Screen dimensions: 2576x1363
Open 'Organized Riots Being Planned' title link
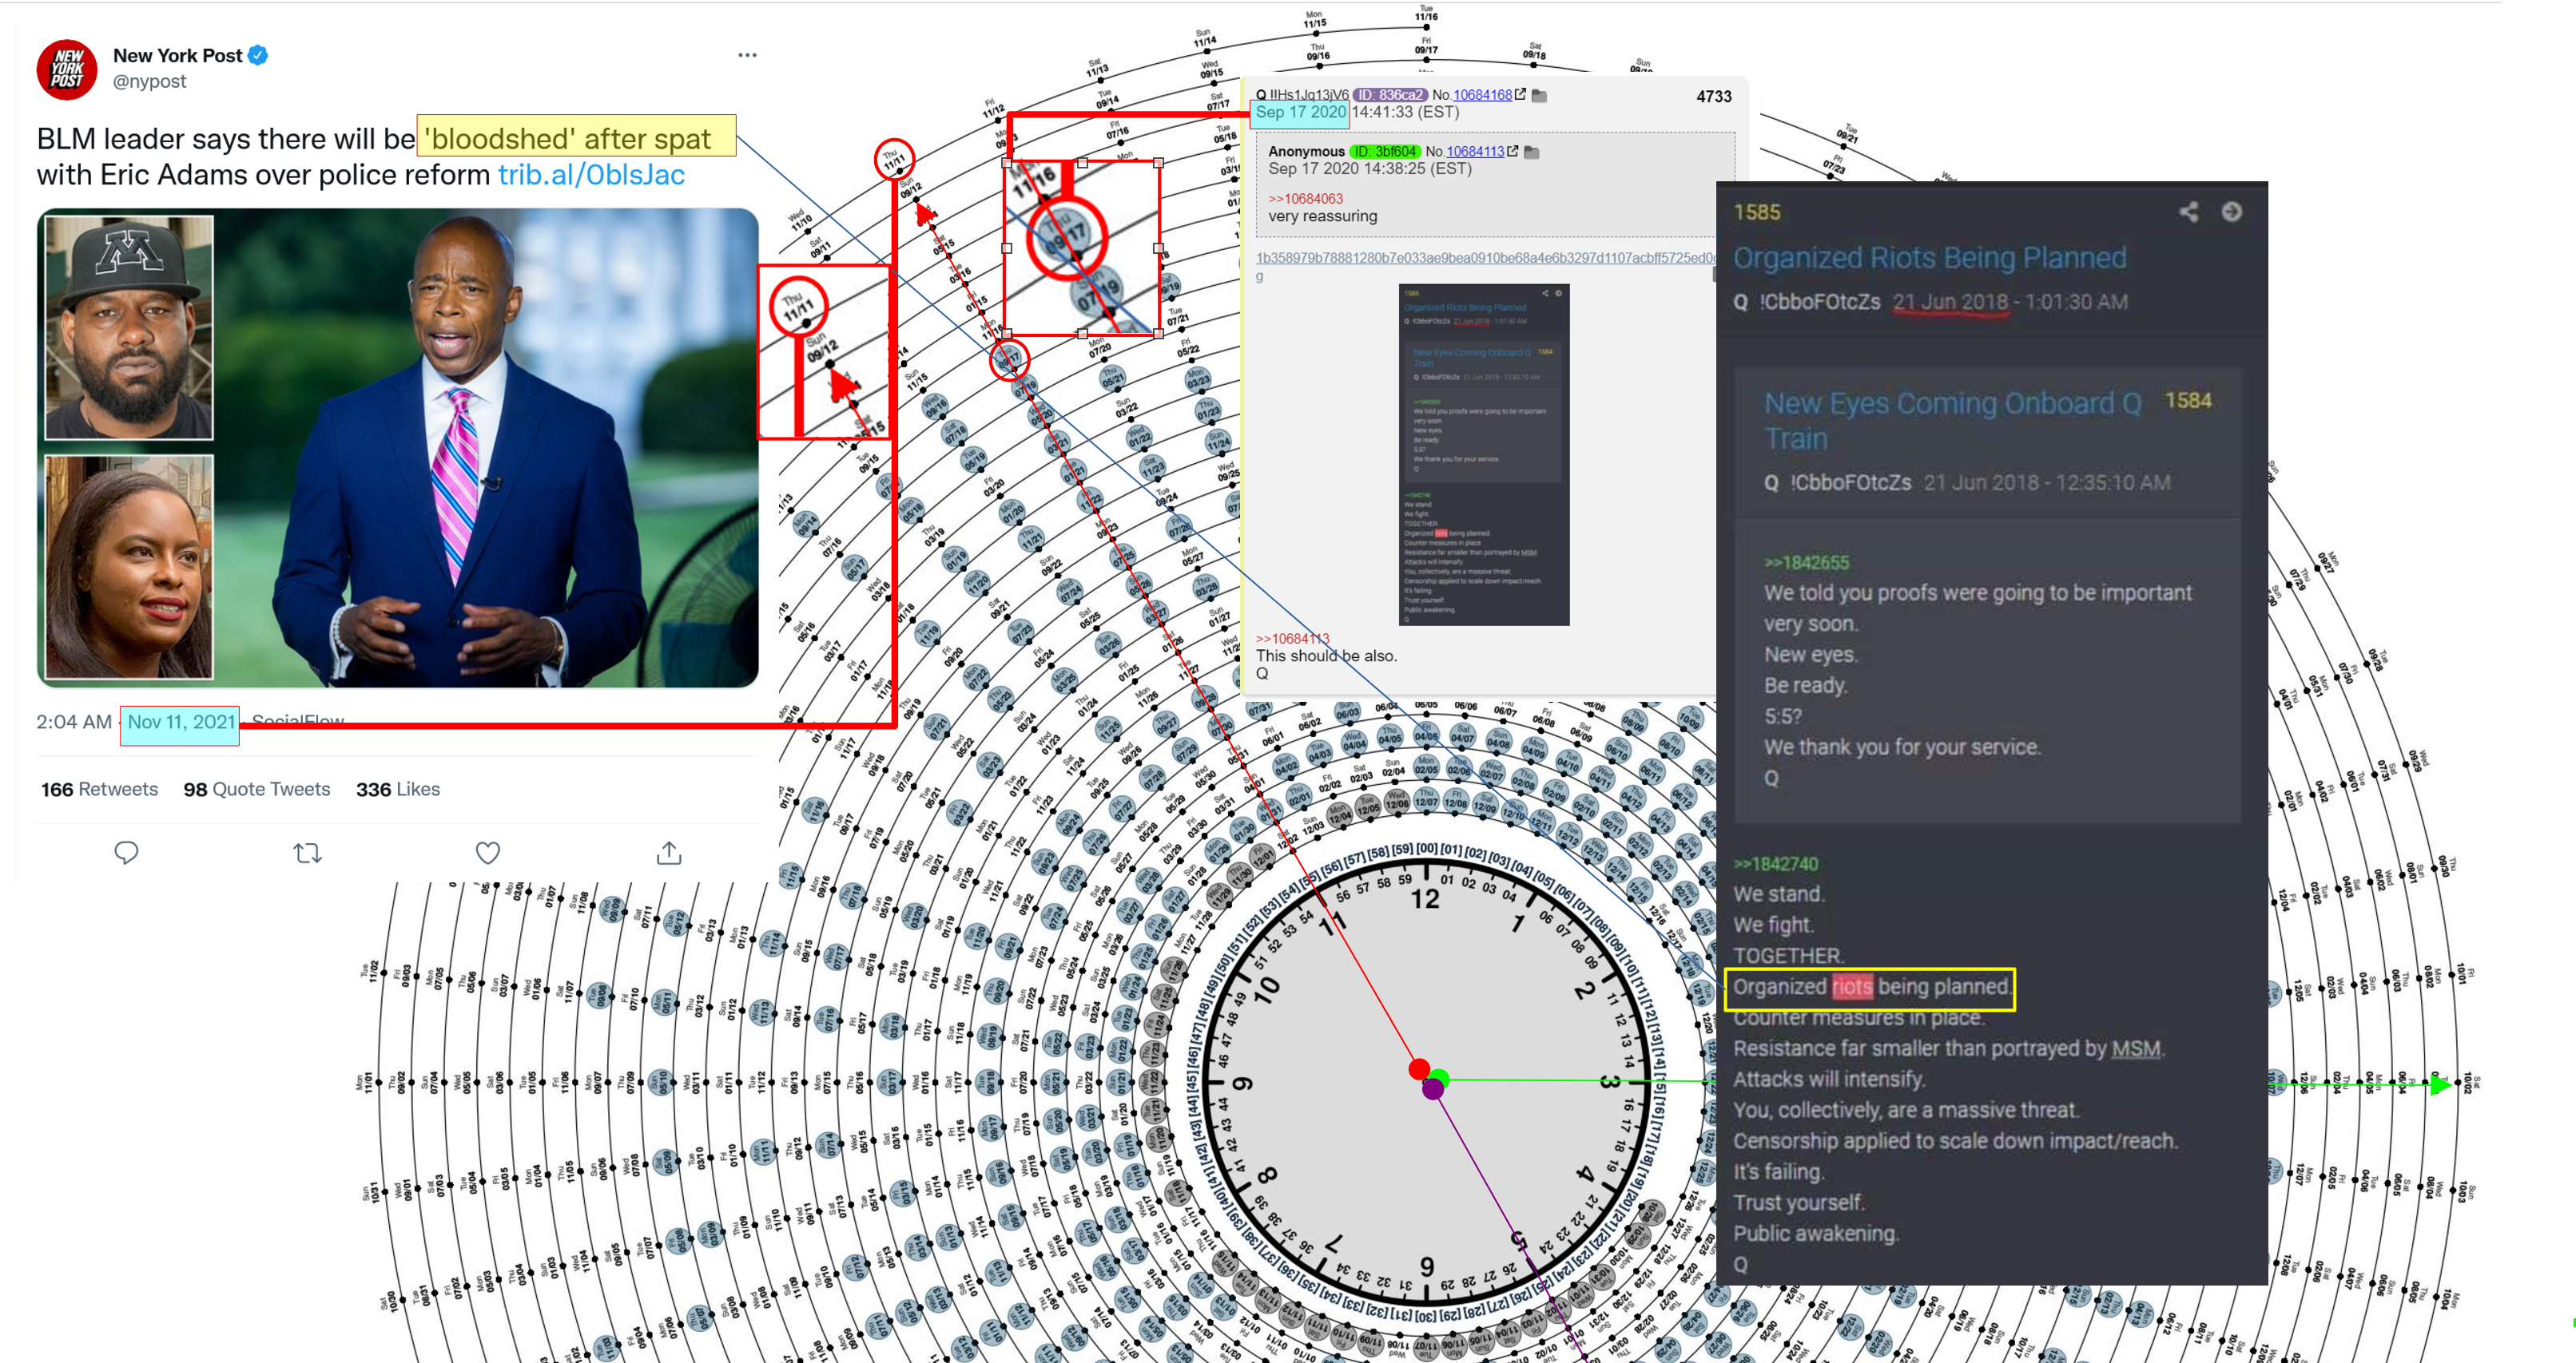tap(1929, 258)
